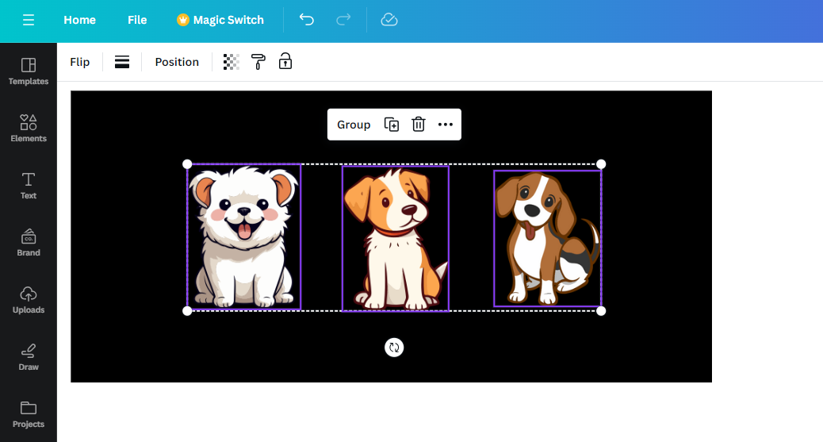
Task: Delete the selection with trash icon
Action: pyautogui.click(x=419, y=125)
